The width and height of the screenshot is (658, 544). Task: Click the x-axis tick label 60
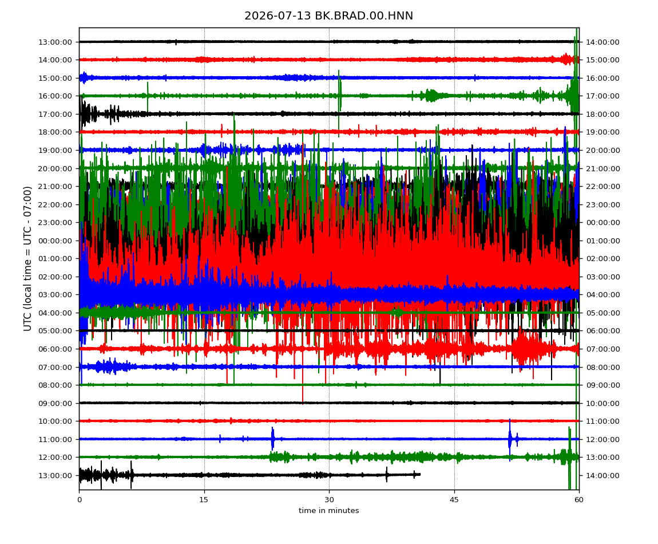tap(579, 499)
